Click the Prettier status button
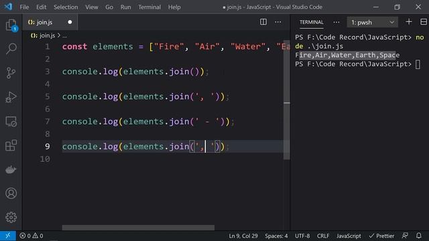Image resolution: width=429 pixels, height=241 pixels. 381,236
